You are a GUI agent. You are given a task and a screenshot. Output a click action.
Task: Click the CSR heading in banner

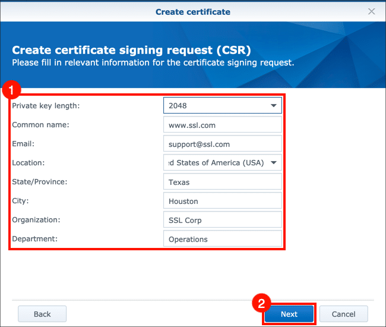pyautogui.click(x=131, y=50)
